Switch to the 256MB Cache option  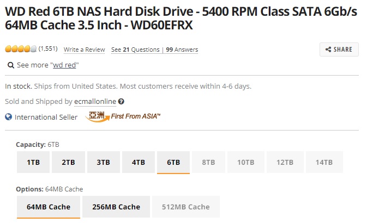tap(116, 207)
